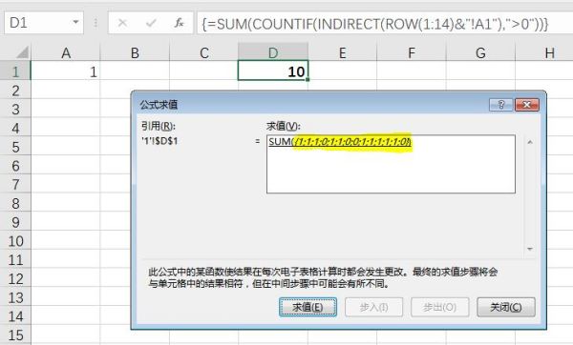
Task: Select column B header
Action: pos(135,53)
